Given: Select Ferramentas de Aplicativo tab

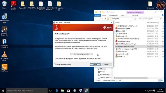Looking at the screenshot, I should coord(135,12).
